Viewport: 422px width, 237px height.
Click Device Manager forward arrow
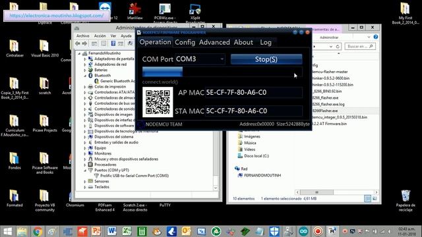84,43
